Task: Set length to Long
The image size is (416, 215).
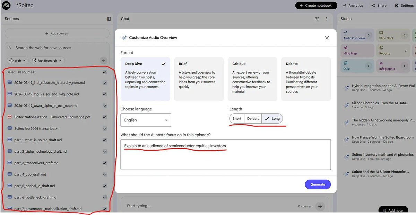Action: [x=272, y=118]
